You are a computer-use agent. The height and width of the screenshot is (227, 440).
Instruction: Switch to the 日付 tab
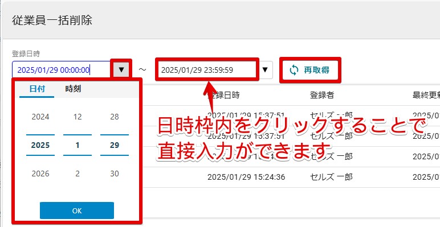tap(37, 89)
